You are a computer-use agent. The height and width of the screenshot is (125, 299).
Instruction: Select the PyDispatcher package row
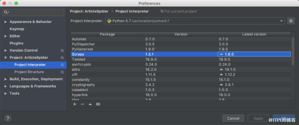point(181,44)
